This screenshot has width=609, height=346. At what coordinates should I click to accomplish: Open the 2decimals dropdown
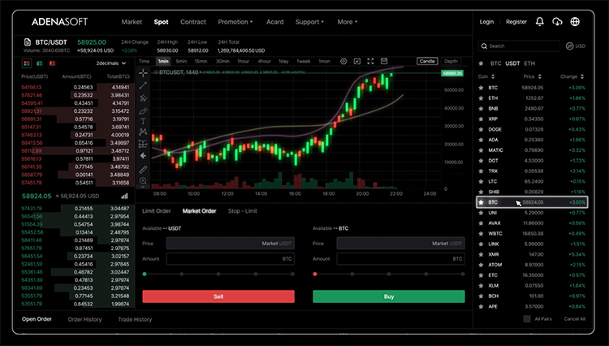tap(111, 63)
